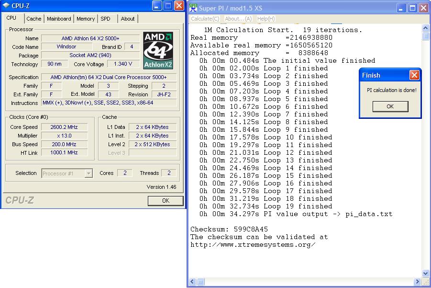Open the About...(A) menu in Super PI

238,19
